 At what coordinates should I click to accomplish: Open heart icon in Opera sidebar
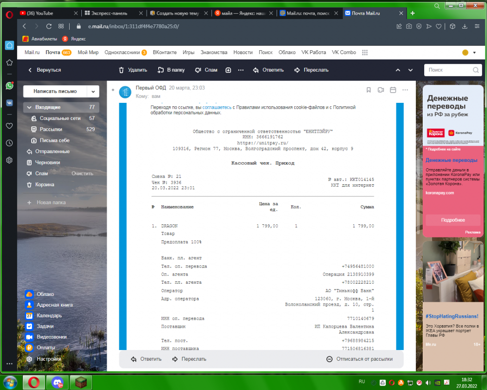[x=9, y=126]
